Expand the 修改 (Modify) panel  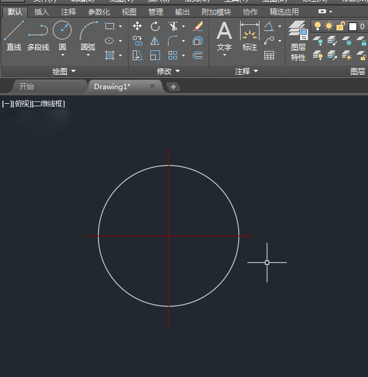coord(168,72)
